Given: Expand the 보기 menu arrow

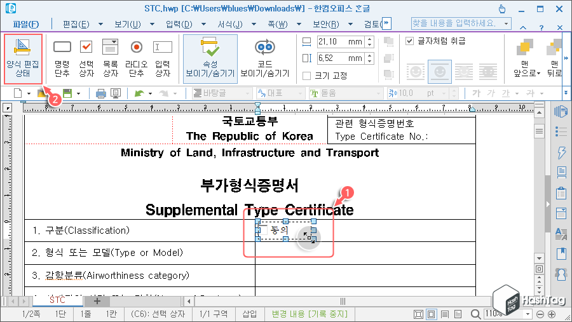Looking at the screenshot, I should click(152, 24).
